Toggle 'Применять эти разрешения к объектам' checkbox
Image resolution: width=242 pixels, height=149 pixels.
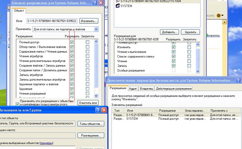coord(18,104)
